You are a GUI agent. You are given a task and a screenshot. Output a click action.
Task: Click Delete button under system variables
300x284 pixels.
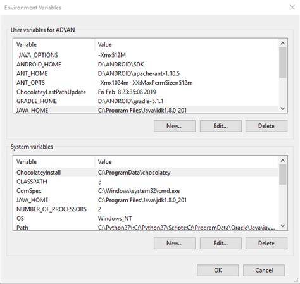266,244
